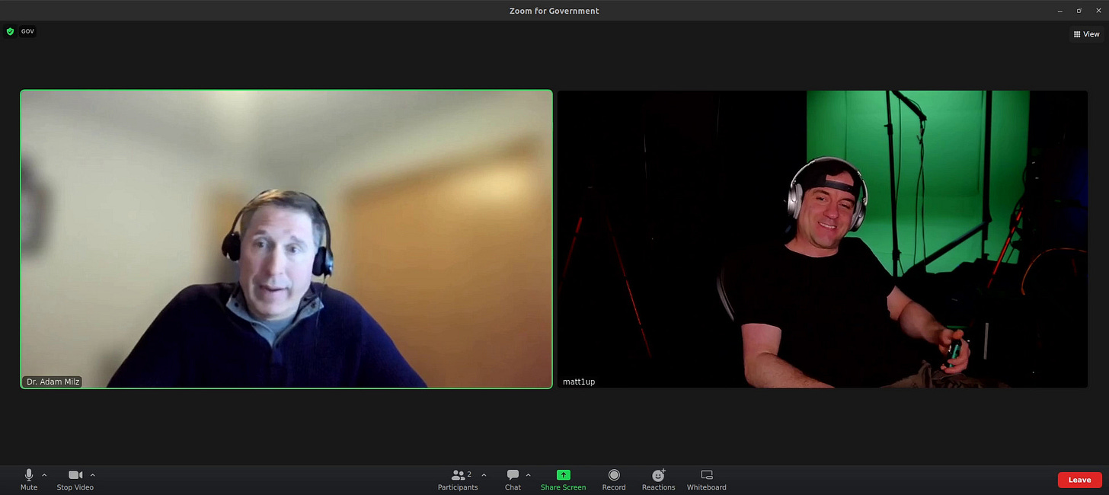Close the Zoom for Government window
1109x495 pixels.
1098,11
